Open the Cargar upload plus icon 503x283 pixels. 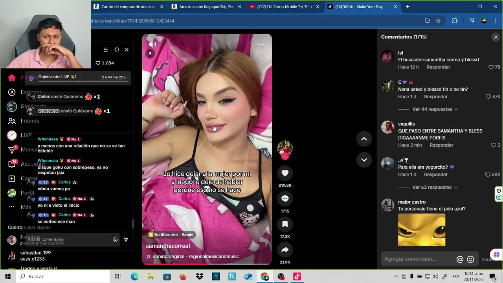(12, 179)
